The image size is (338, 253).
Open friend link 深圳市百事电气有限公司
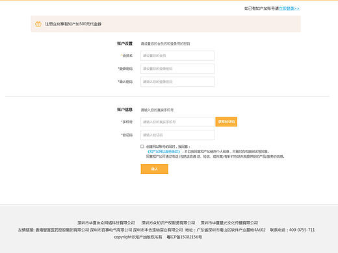coord(111,230)
